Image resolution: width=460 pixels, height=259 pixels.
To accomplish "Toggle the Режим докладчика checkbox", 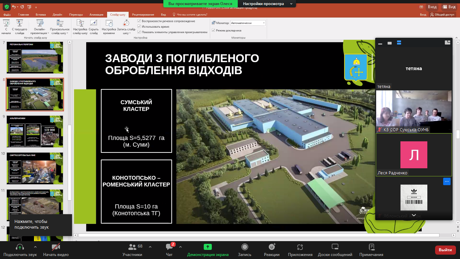I will pyautogui.click(x=213, y=30).
